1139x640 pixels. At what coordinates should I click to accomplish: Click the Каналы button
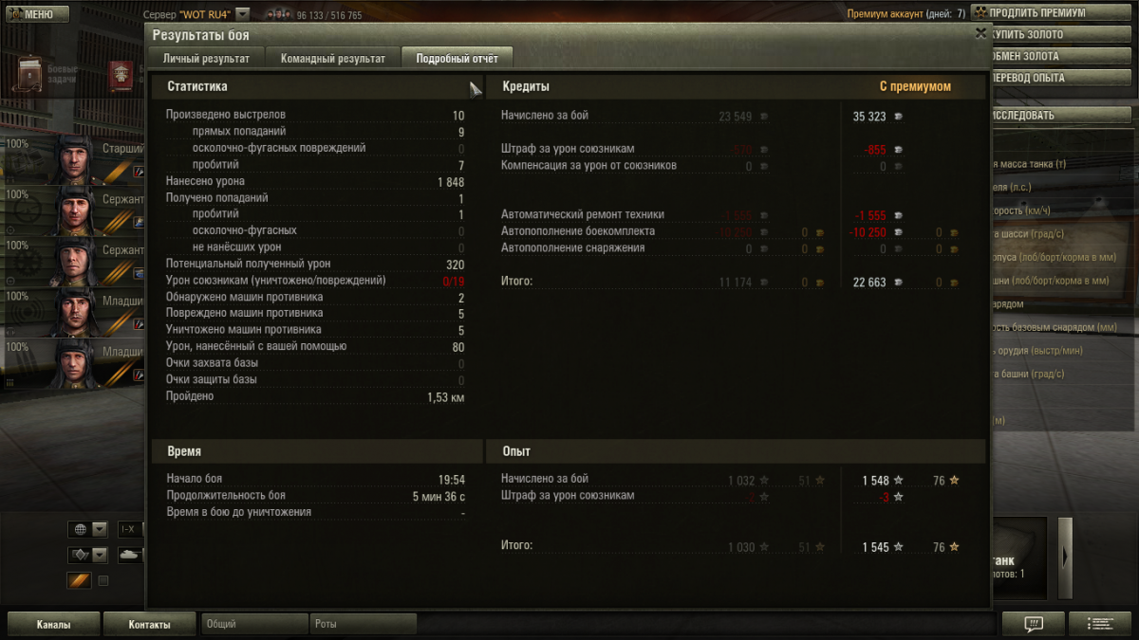coord(54,625)
